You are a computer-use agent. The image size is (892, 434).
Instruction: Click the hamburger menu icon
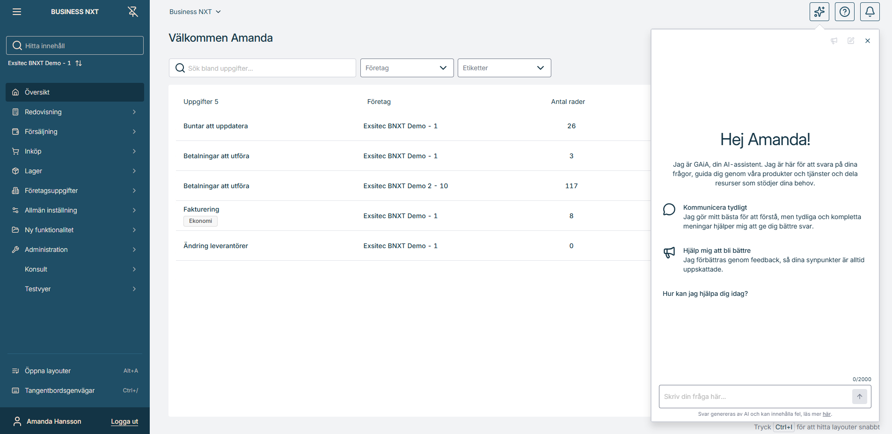point(17,11)
